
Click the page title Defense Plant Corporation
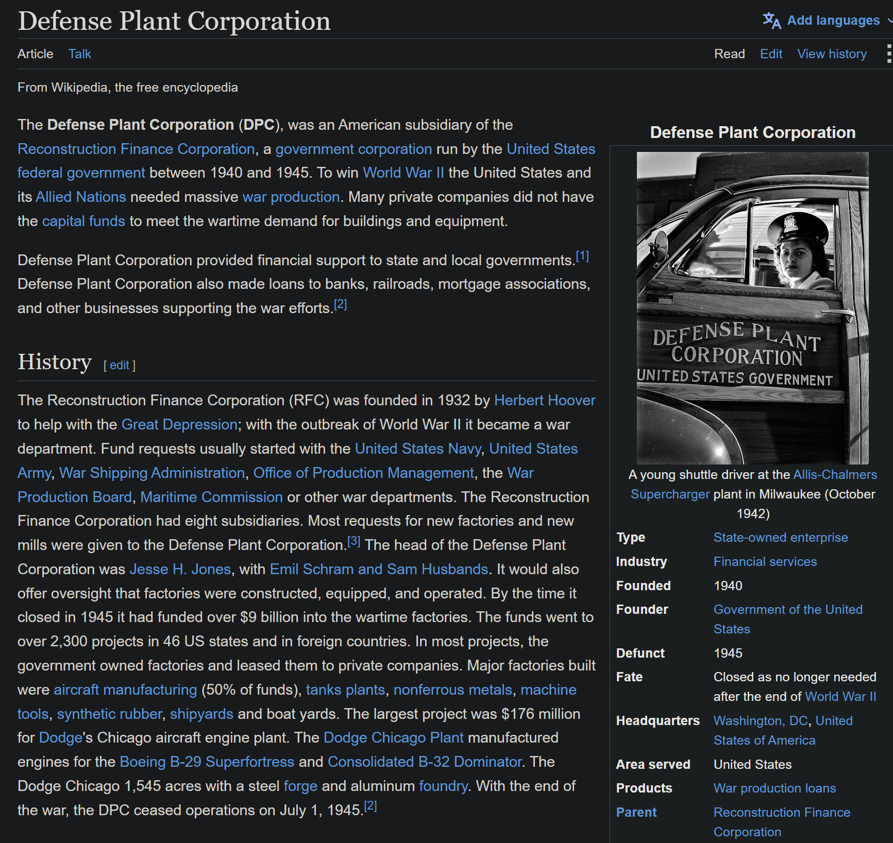click(x=174, y=21)
